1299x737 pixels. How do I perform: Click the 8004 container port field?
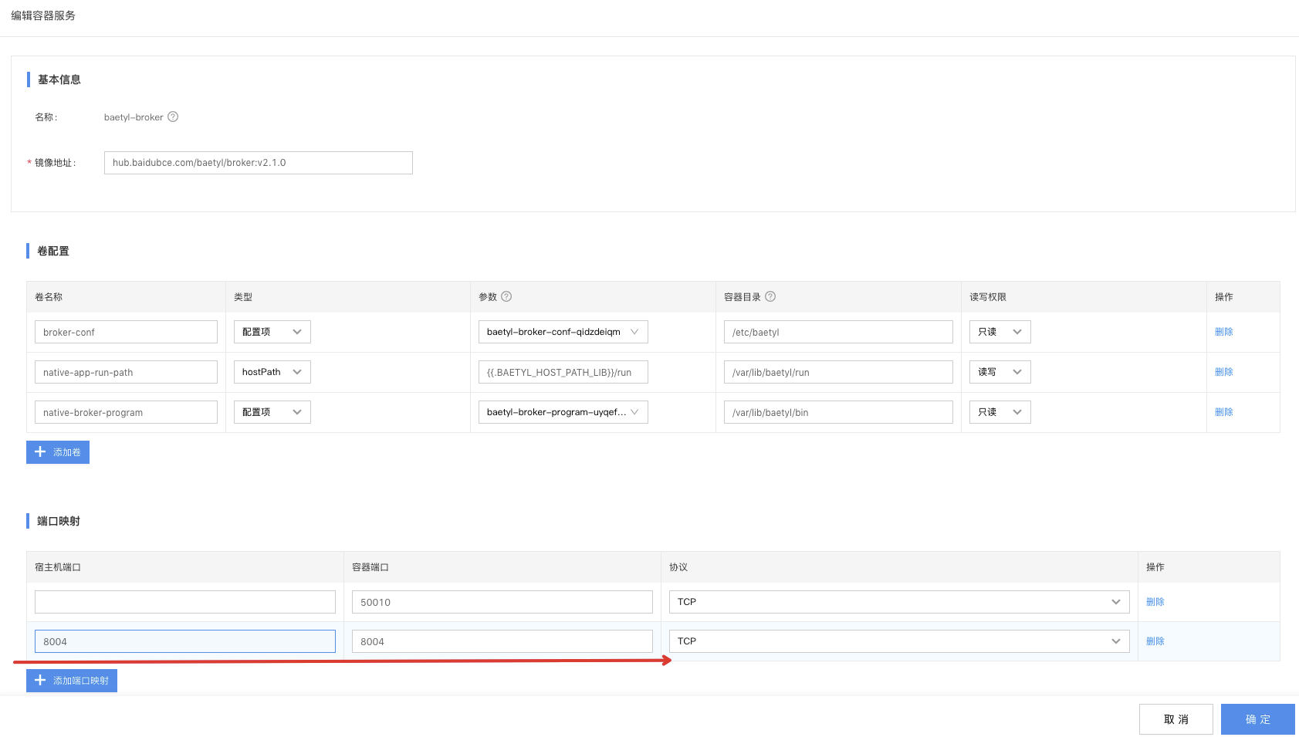pyautogui.click(x=502, y=641)
